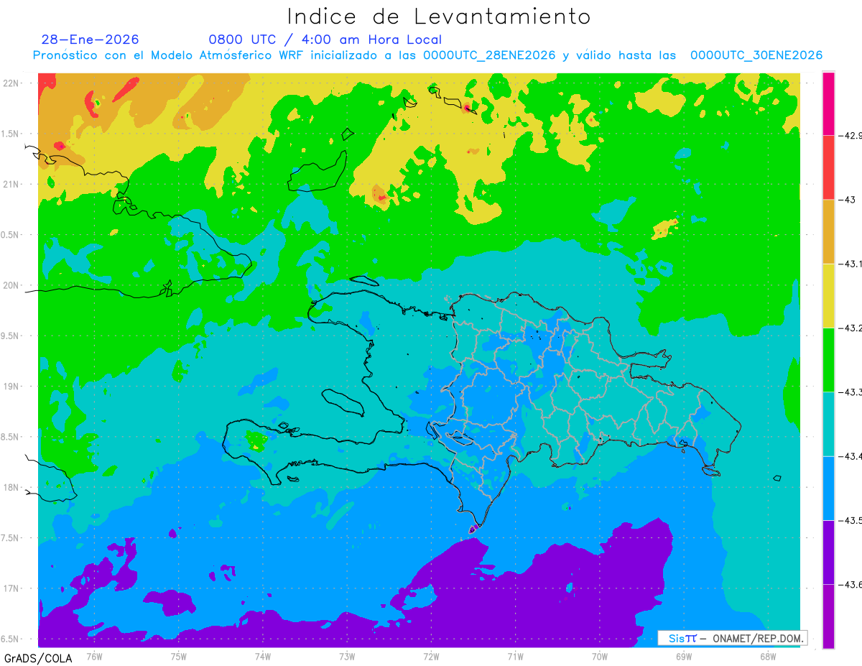Click the '-43.2' colorbar label

coord(850,328)
